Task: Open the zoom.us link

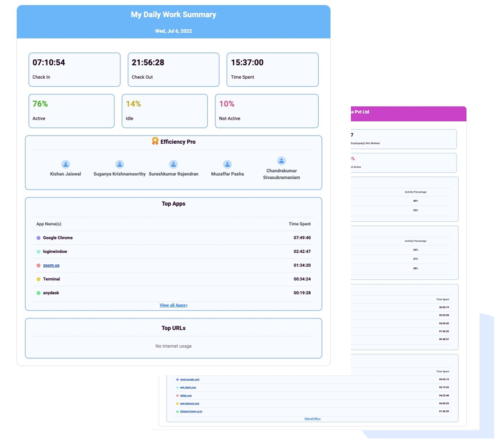Action: coord(51,265)
